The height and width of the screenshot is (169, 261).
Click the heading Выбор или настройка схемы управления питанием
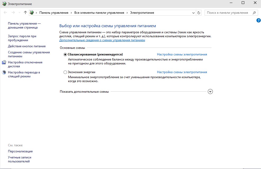pyautogui.click(x=107, y=26)
